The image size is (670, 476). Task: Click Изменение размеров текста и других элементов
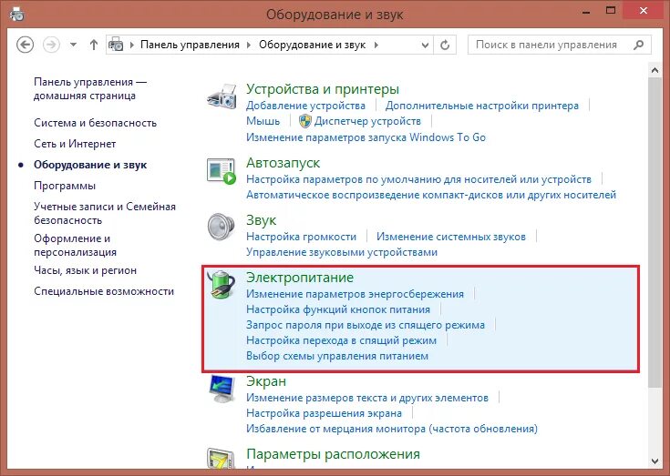(x=367, y=398)
